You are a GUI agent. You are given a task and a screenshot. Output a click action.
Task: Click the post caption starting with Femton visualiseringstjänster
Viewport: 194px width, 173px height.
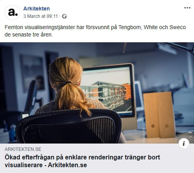(95, 31)
